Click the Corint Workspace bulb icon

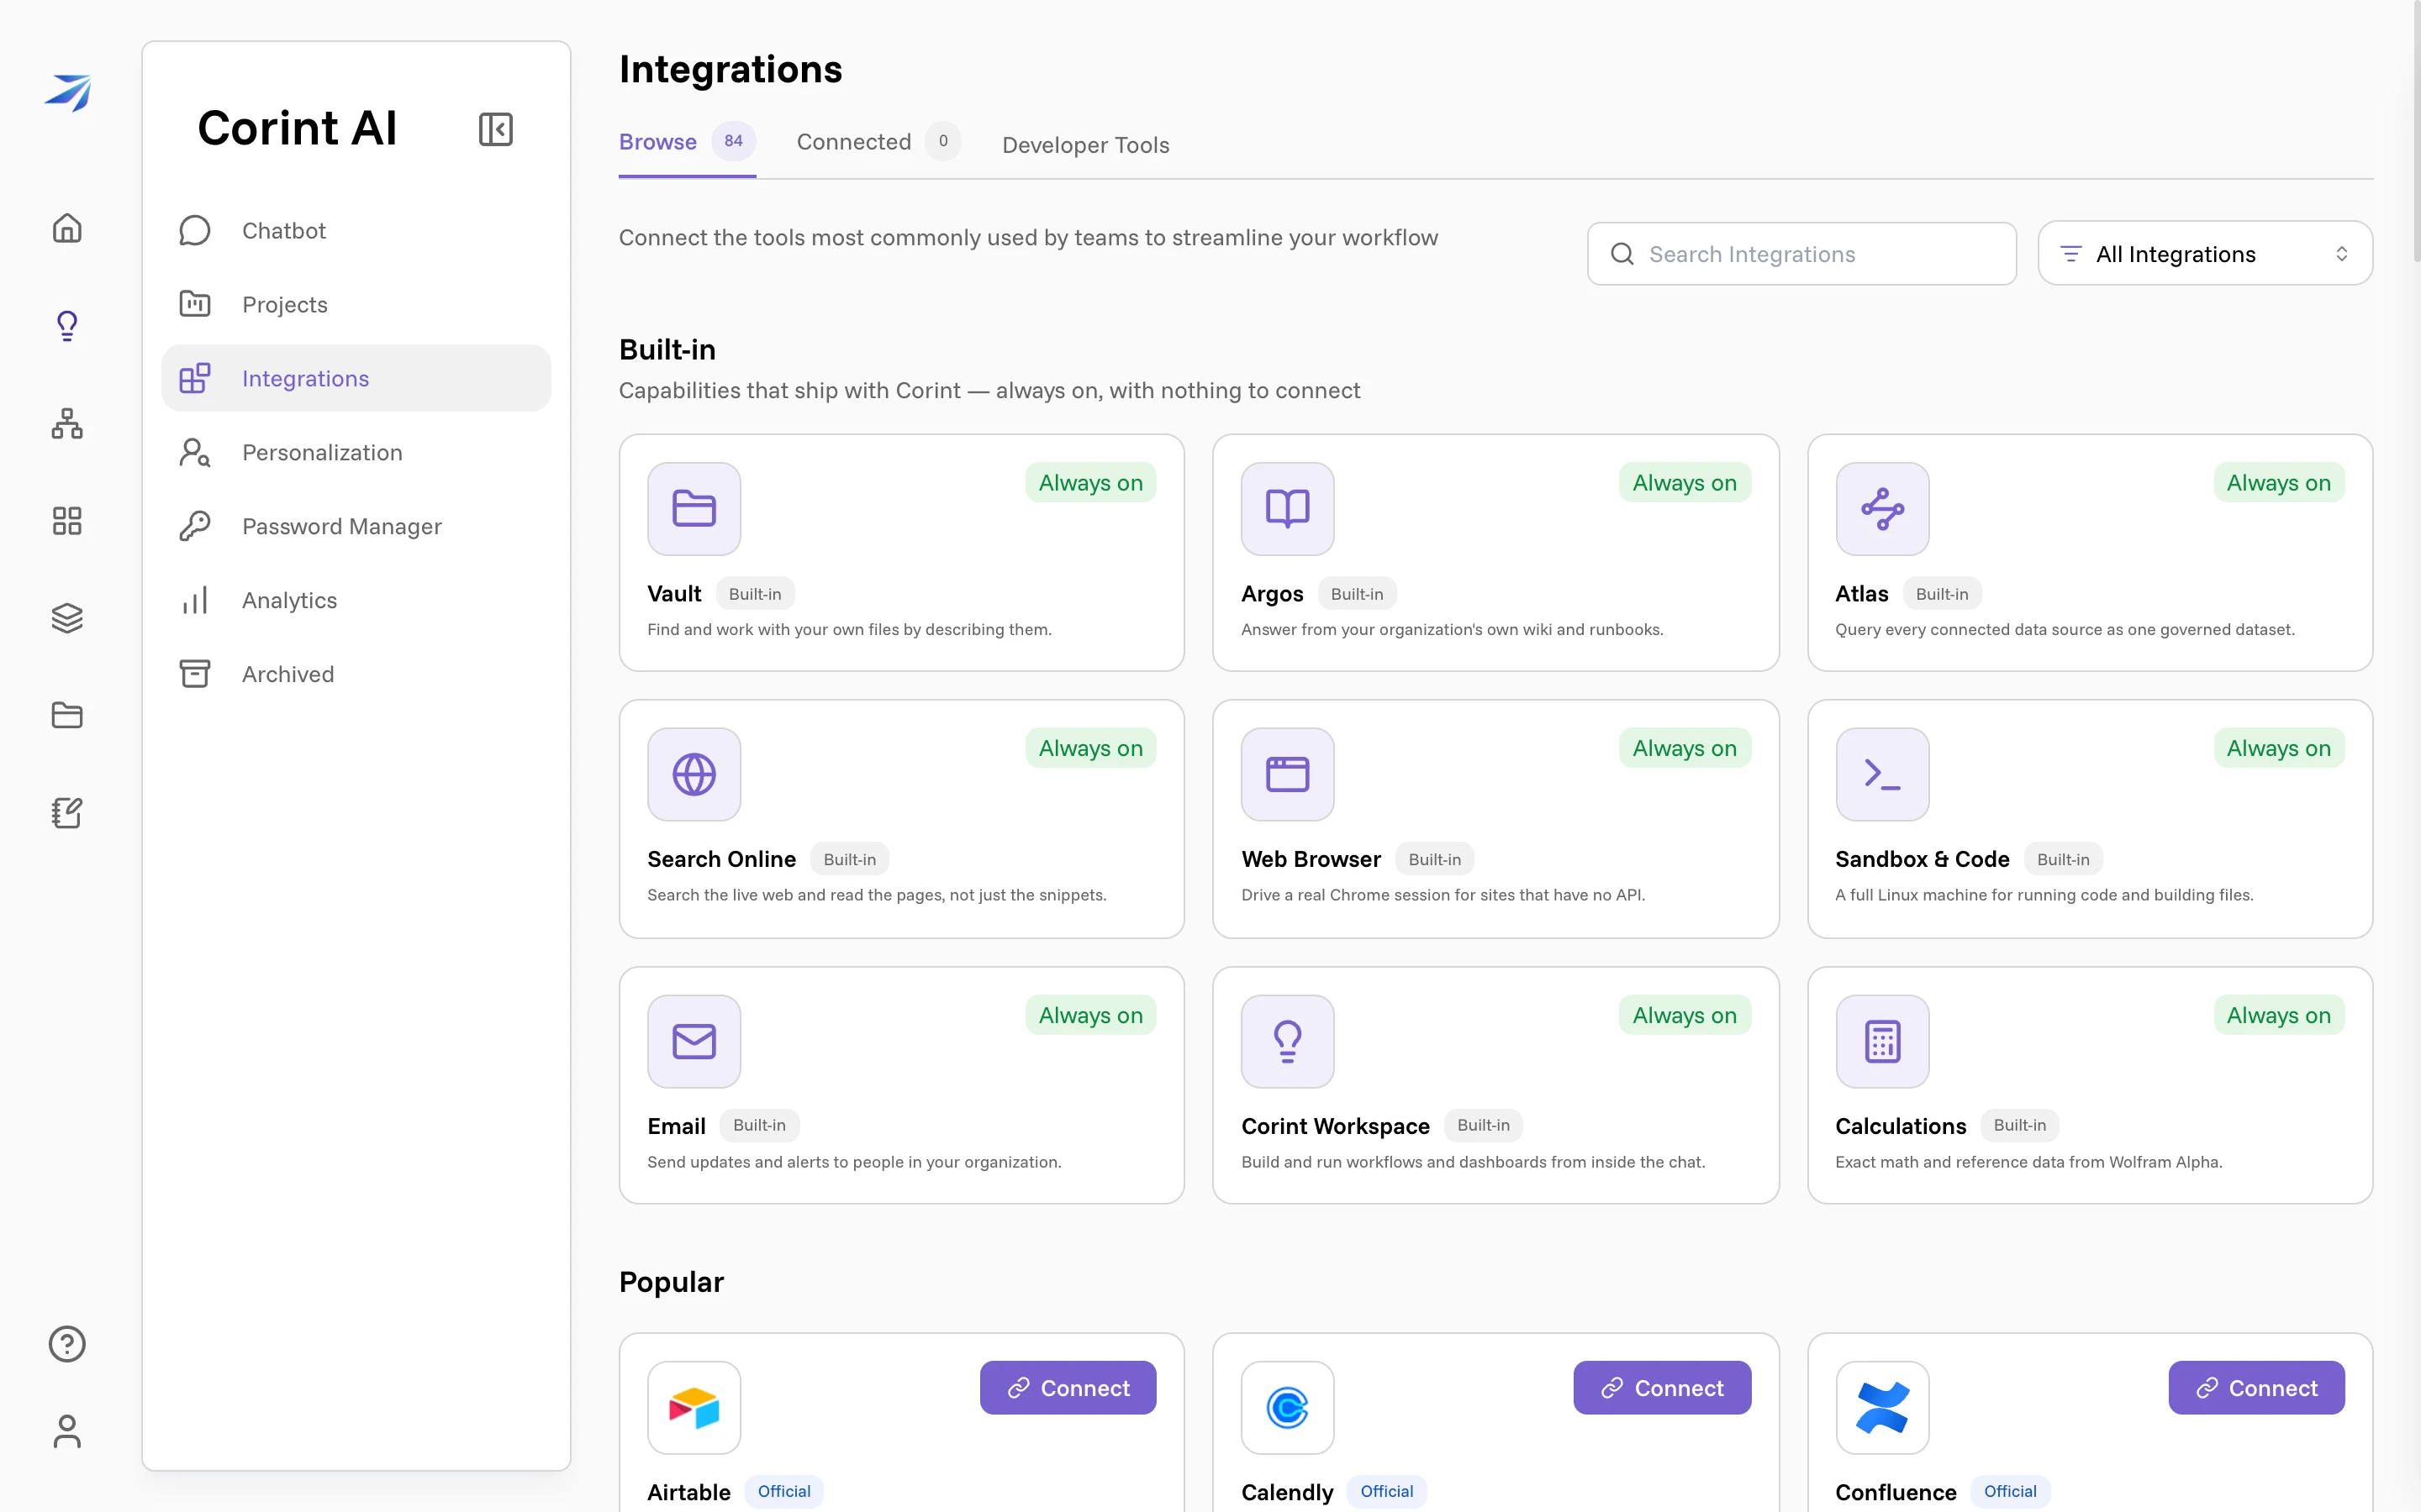click(x=1288, y=1041)
